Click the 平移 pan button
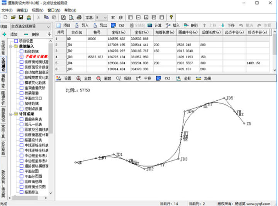Viewport: 278px width, 206px height. (143, 78)
